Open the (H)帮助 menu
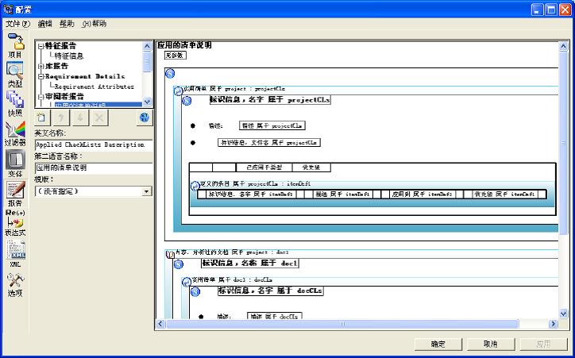Viewport: 575px width, 358px height. tap(95, 24)
